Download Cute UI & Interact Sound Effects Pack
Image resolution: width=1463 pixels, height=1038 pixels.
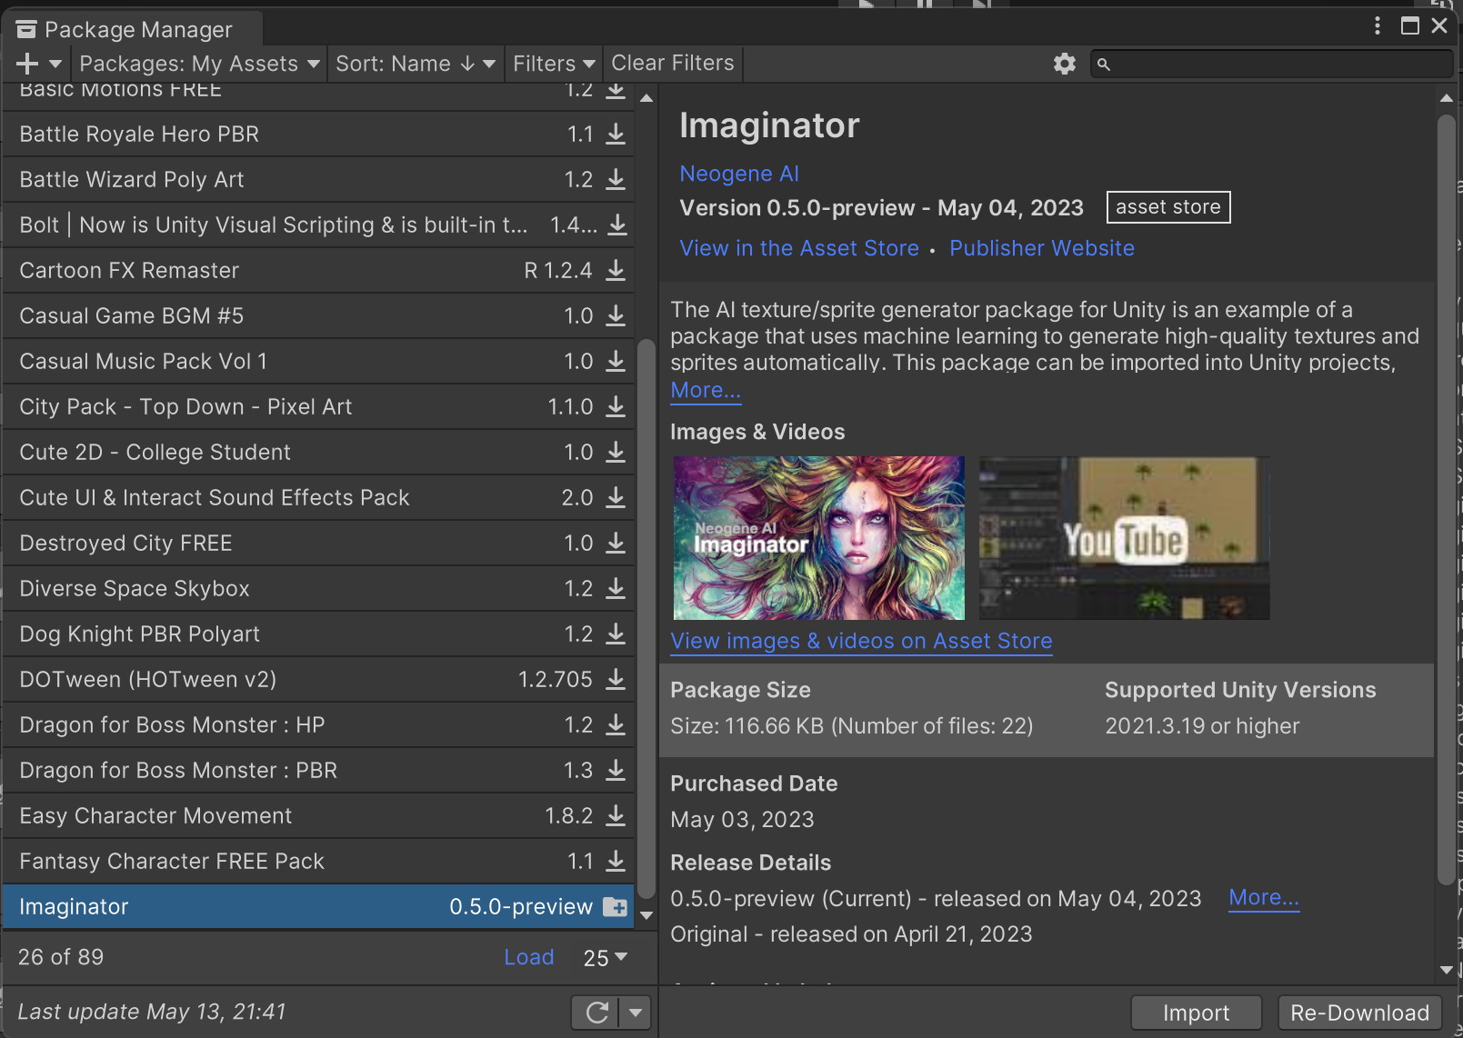(x=616, y=497)
